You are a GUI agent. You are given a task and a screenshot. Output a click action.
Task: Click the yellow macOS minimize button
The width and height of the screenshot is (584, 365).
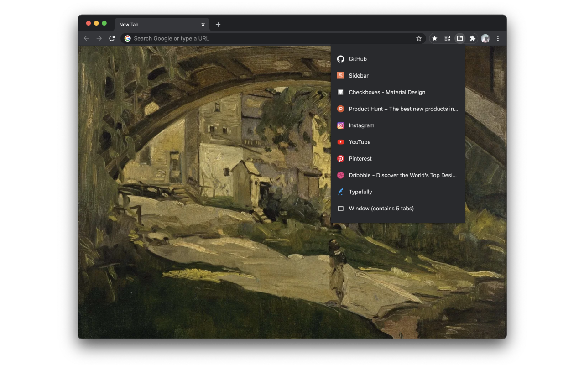(x=96, y=23)
